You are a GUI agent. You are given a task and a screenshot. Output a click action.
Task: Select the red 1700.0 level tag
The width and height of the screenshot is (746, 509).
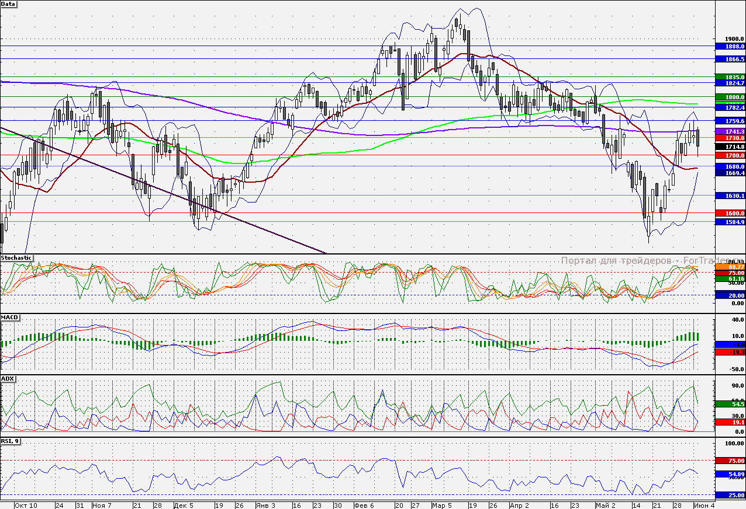tap(730, 156)
